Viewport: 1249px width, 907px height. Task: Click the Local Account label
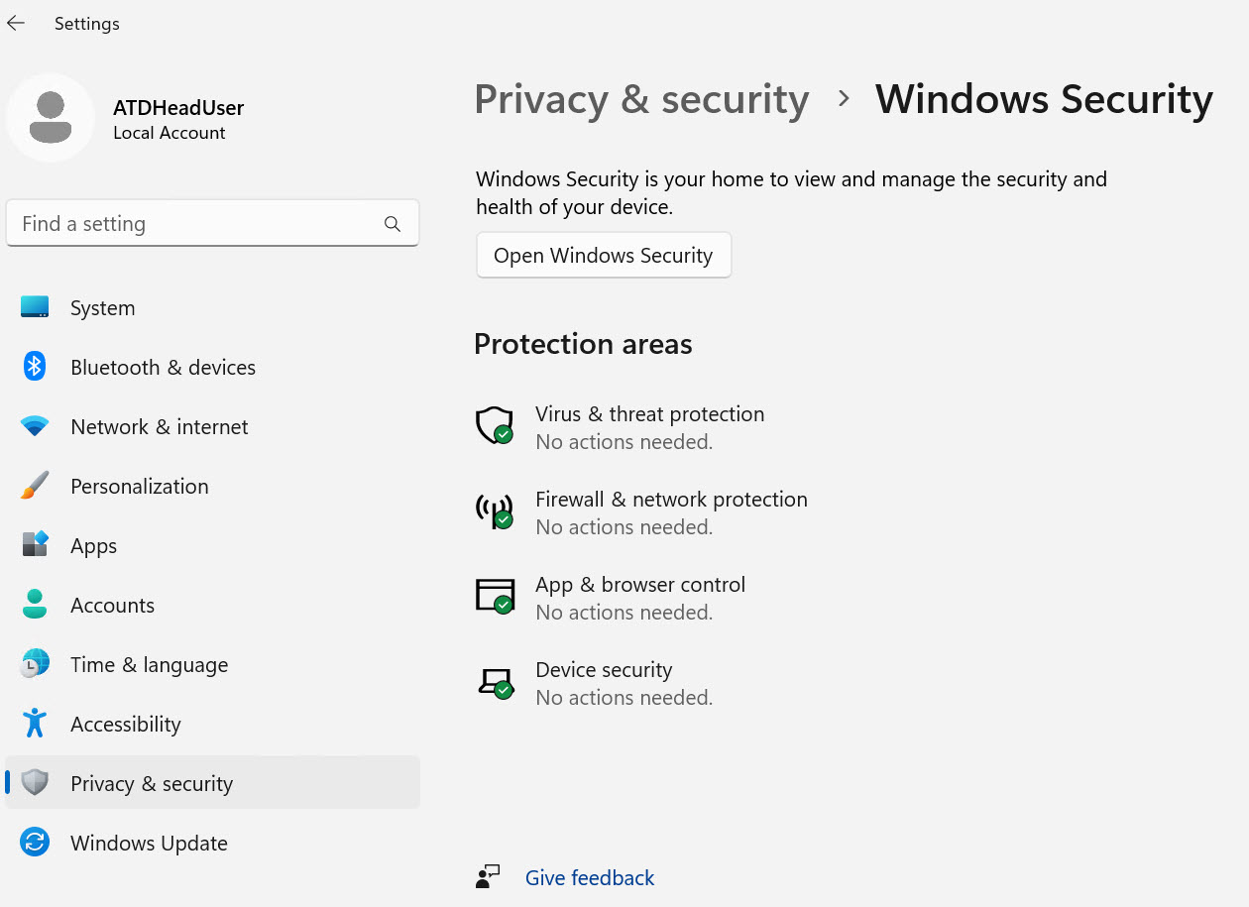pos(170,133)
